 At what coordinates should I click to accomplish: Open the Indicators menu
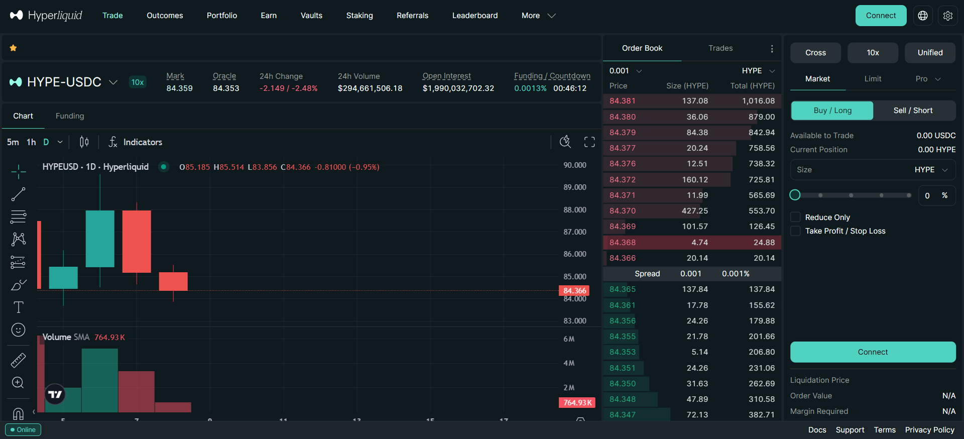click(136, 142)
